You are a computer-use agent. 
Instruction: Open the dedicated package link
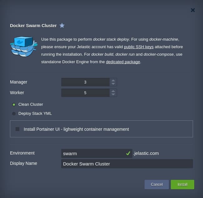pos(123,62)
